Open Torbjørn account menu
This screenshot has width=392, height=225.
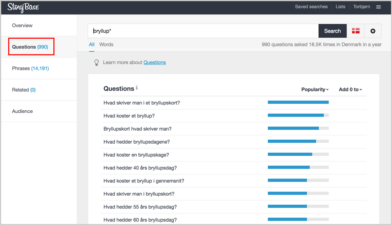361,7
